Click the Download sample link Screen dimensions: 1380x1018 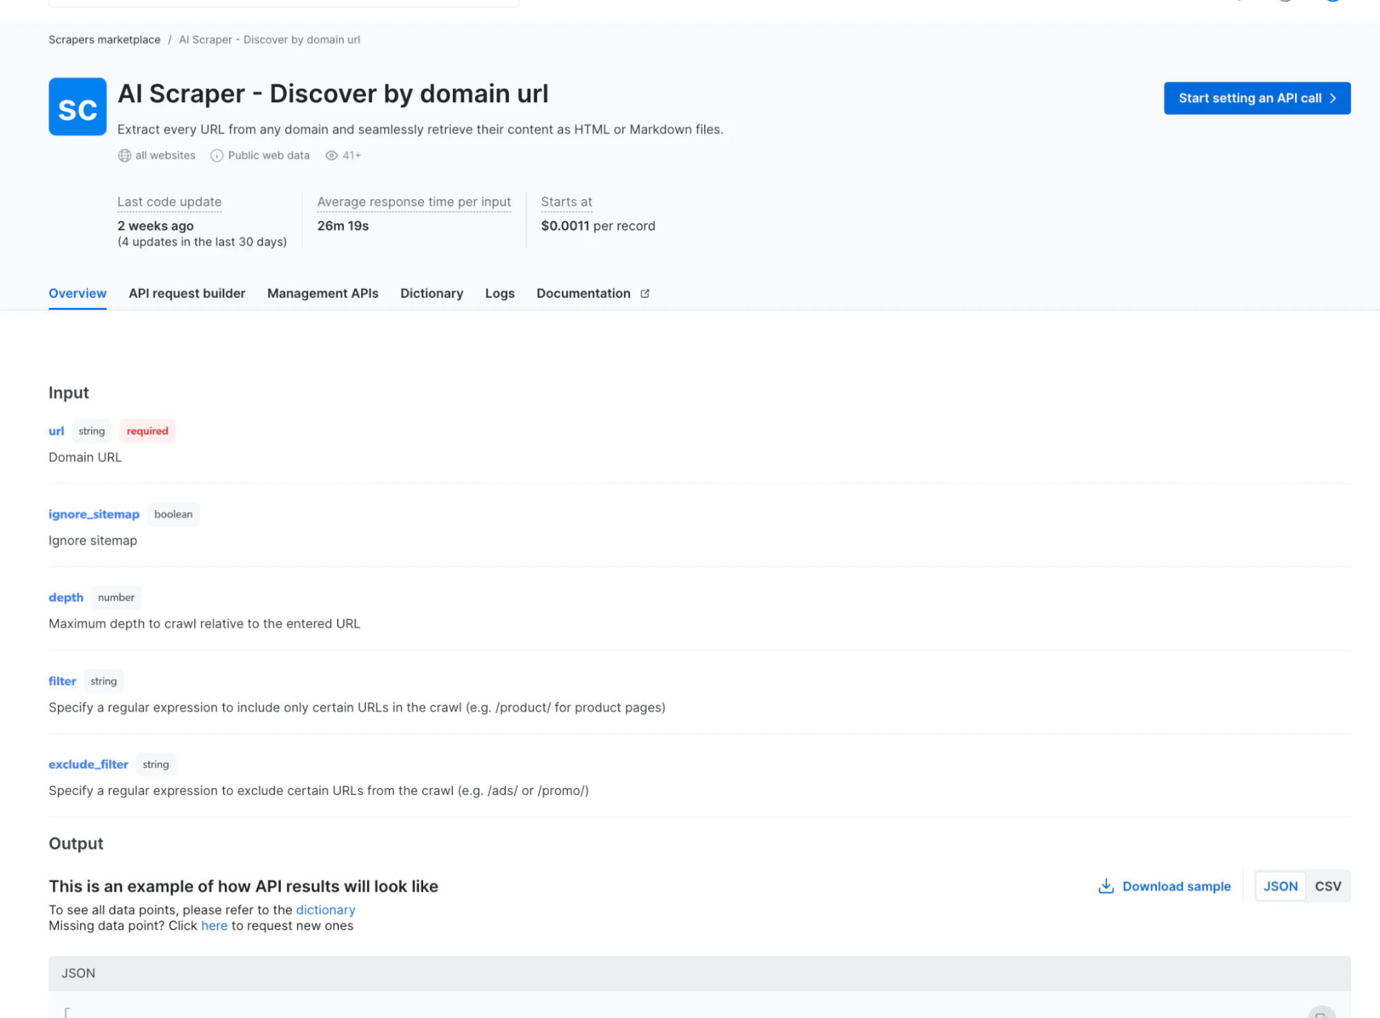1176,886
